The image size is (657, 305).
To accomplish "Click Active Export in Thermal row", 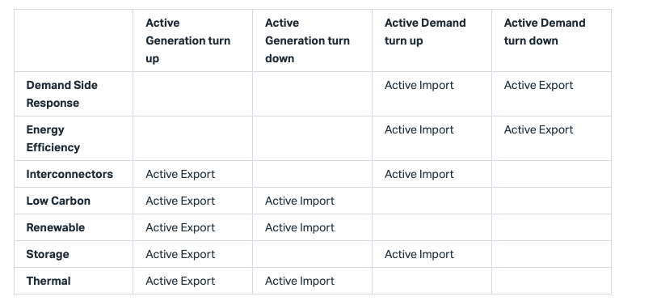I will 180,281.
